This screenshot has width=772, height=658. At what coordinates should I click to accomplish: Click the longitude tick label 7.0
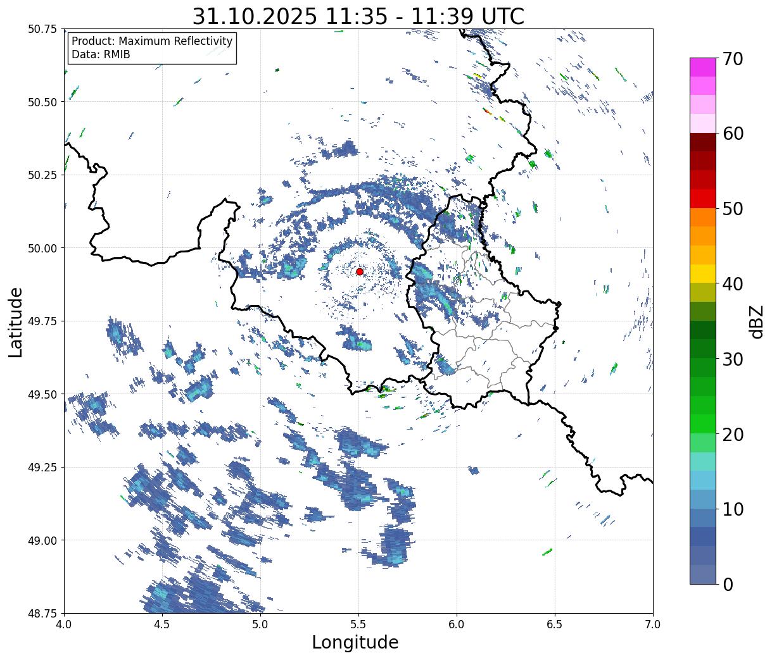point(653,624)
